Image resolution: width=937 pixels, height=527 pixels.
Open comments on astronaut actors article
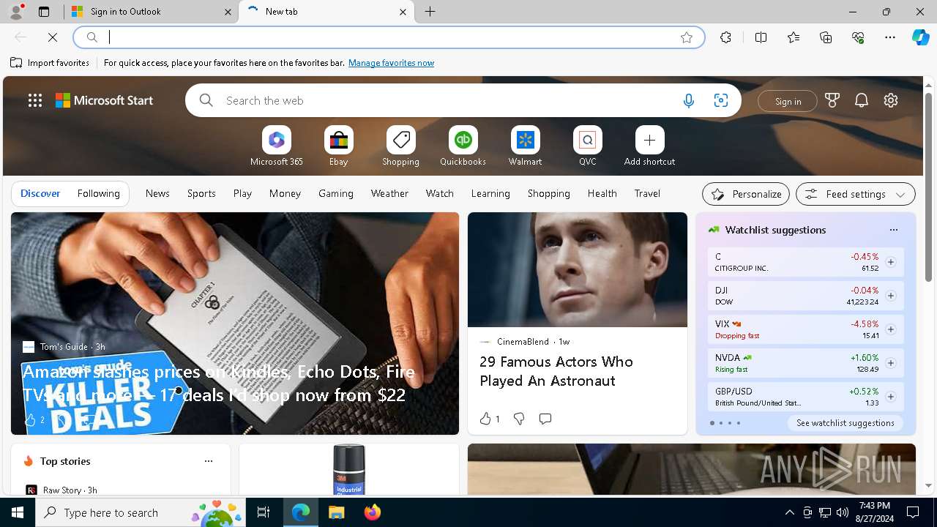[545, 419]
